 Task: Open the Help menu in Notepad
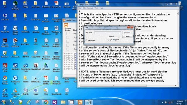(101, 8)
